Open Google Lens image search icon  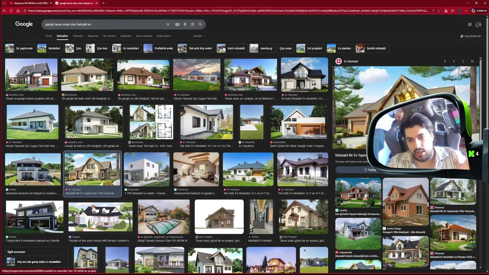pyautogui.click(x=193, y=24)
